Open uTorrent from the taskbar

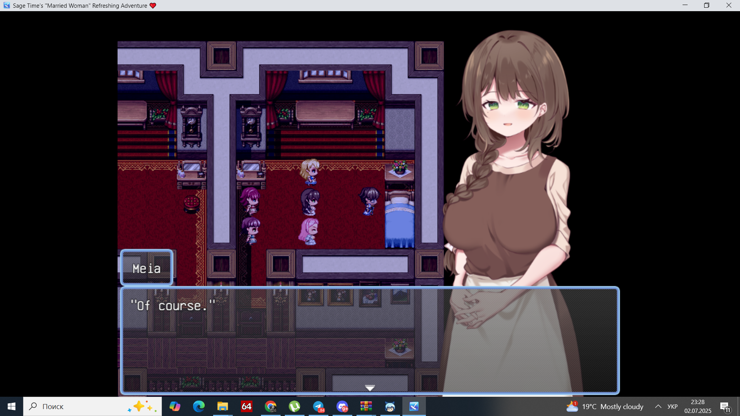294,406
